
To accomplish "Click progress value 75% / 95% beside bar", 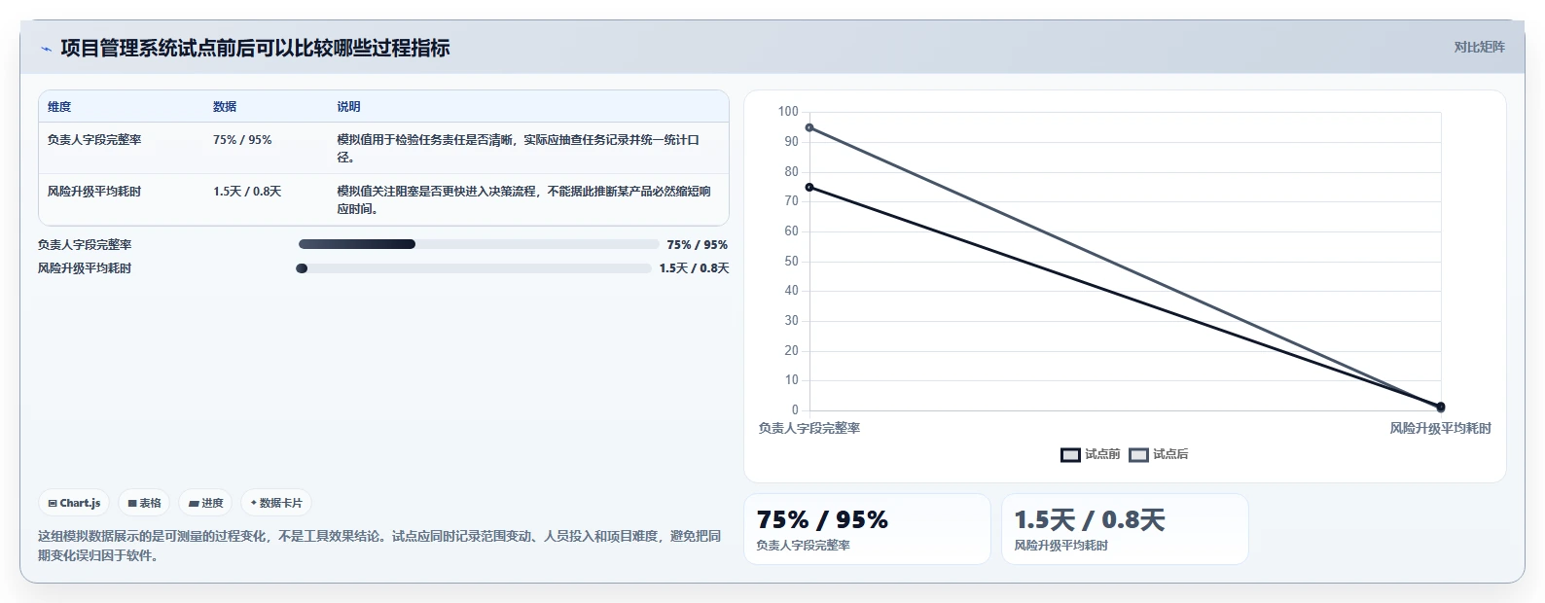I will click(x=698, y=245).
